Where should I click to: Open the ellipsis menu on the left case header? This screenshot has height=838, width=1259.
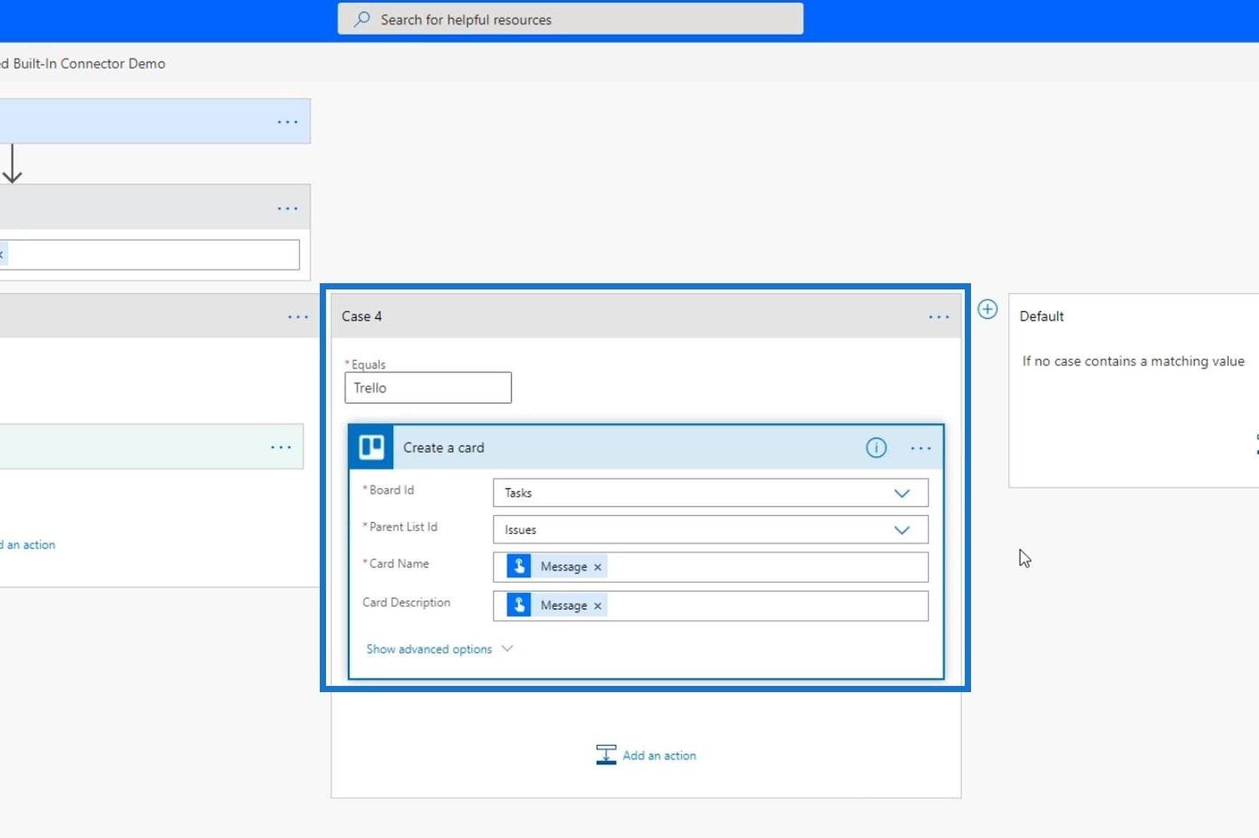pyautogui.click(x=298, y=317)
